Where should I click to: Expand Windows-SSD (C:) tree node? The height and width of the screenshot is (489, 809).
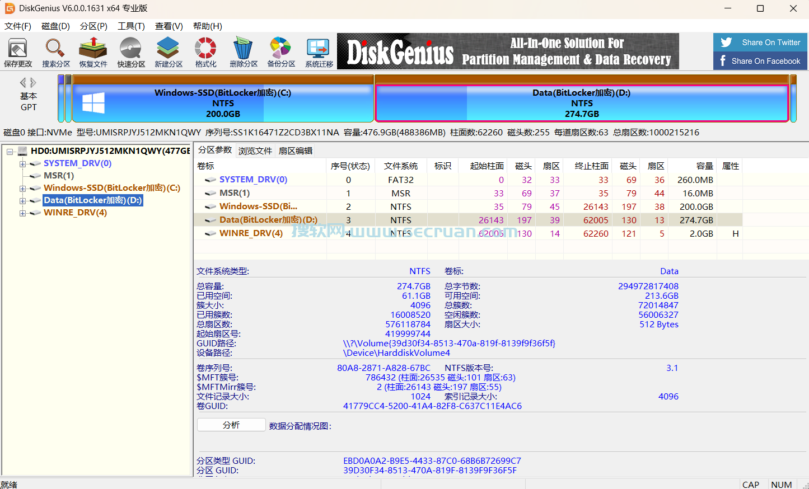[x=22, y=188]
